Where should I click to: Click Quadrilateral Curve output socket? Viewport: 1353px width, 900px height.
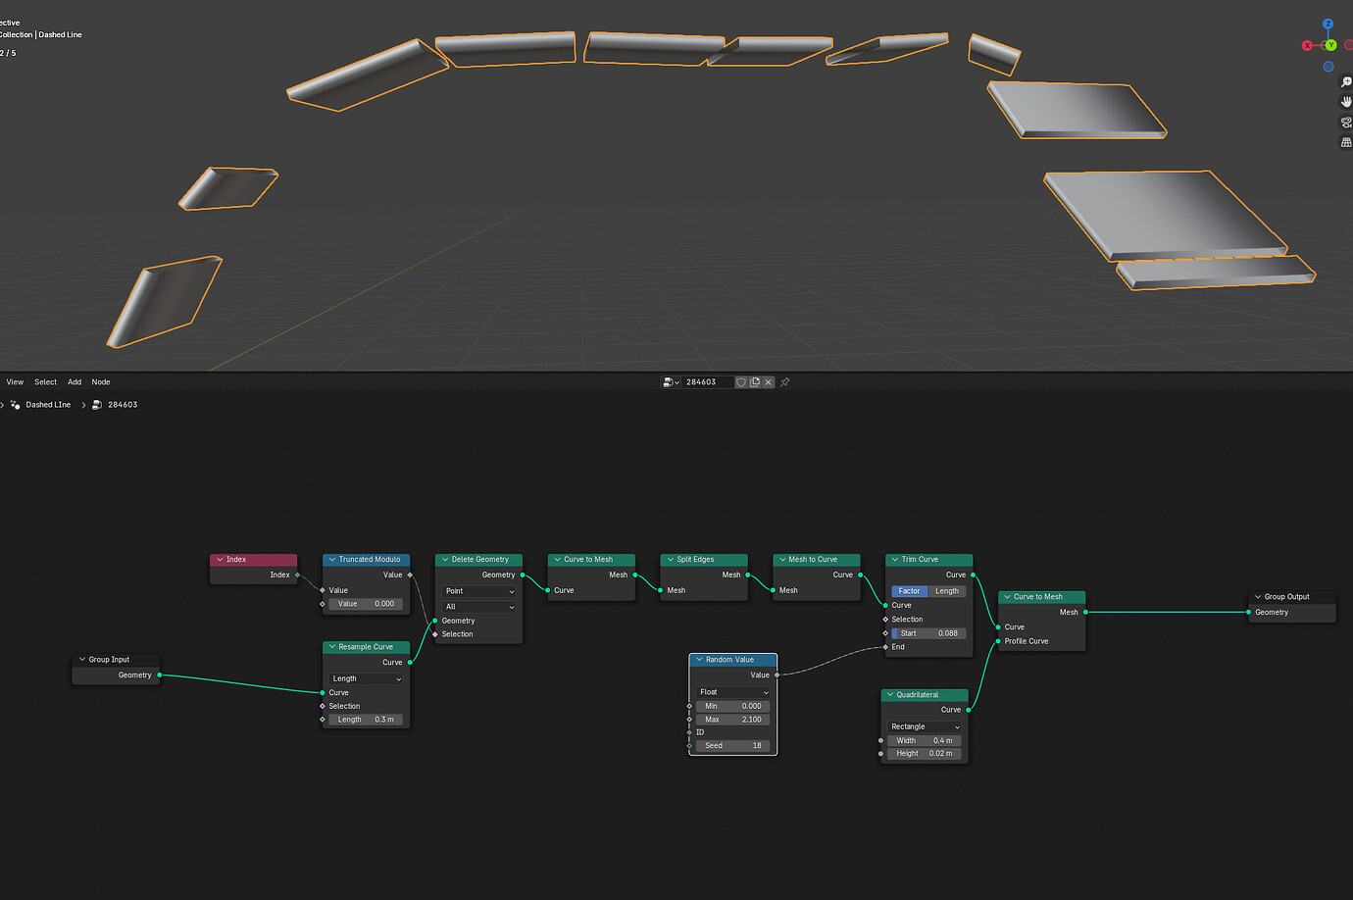[969, 710]
